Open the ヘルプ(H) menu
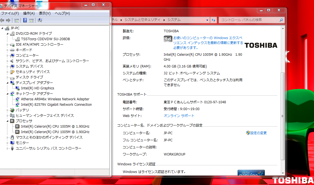 pyautogui.click(x=62, y=13)
